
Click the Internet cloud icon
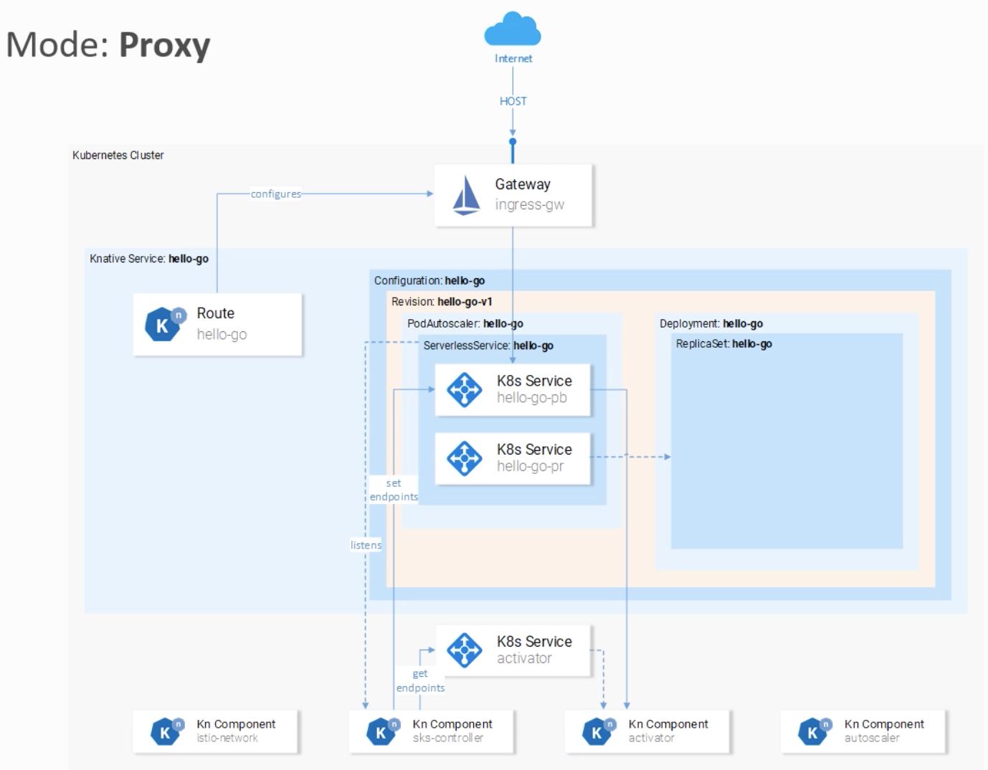[x=513, y=29]
